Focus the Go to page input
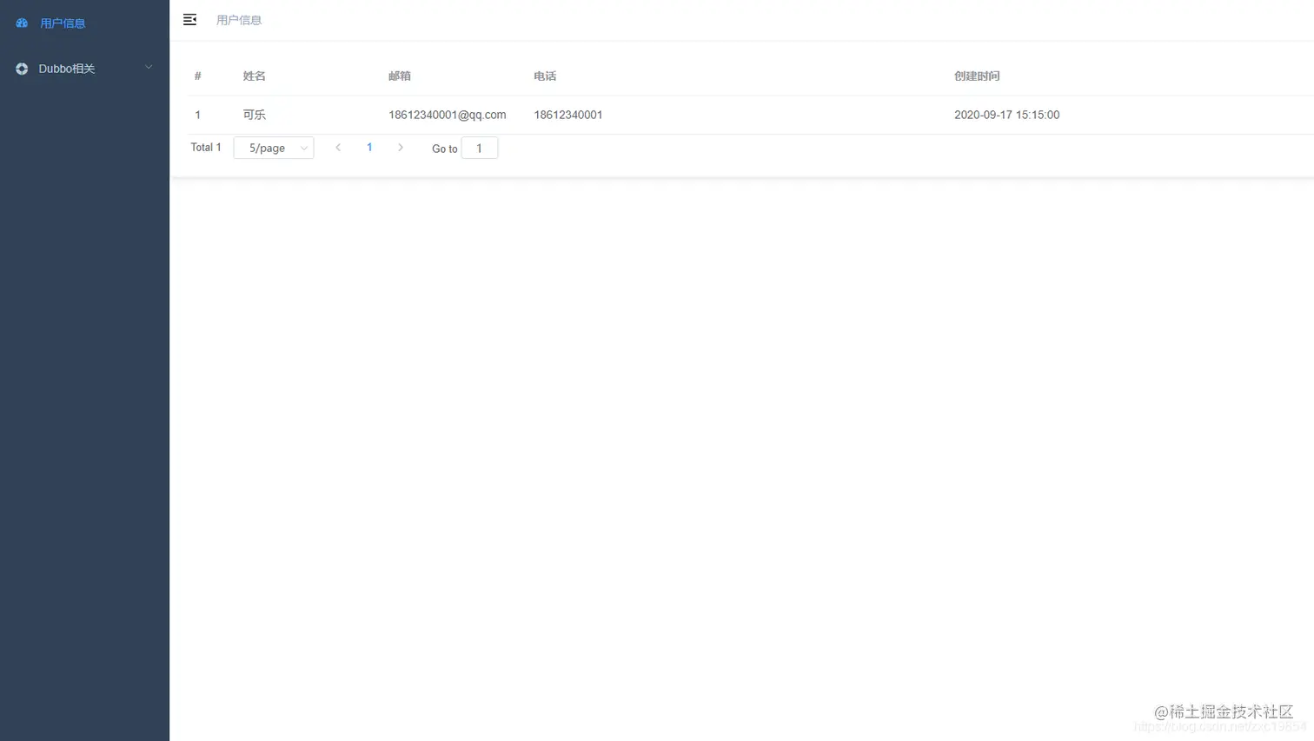Viewport: 1314px width, 741px height. click(480, 148)
